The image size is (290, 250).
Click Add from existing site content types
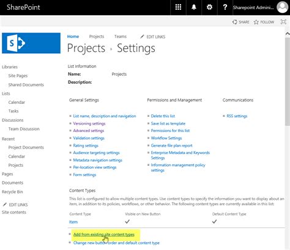tap(104, 234)
